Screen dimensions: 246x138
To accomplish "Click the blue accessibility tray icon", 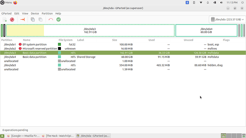I will [187, 2].
